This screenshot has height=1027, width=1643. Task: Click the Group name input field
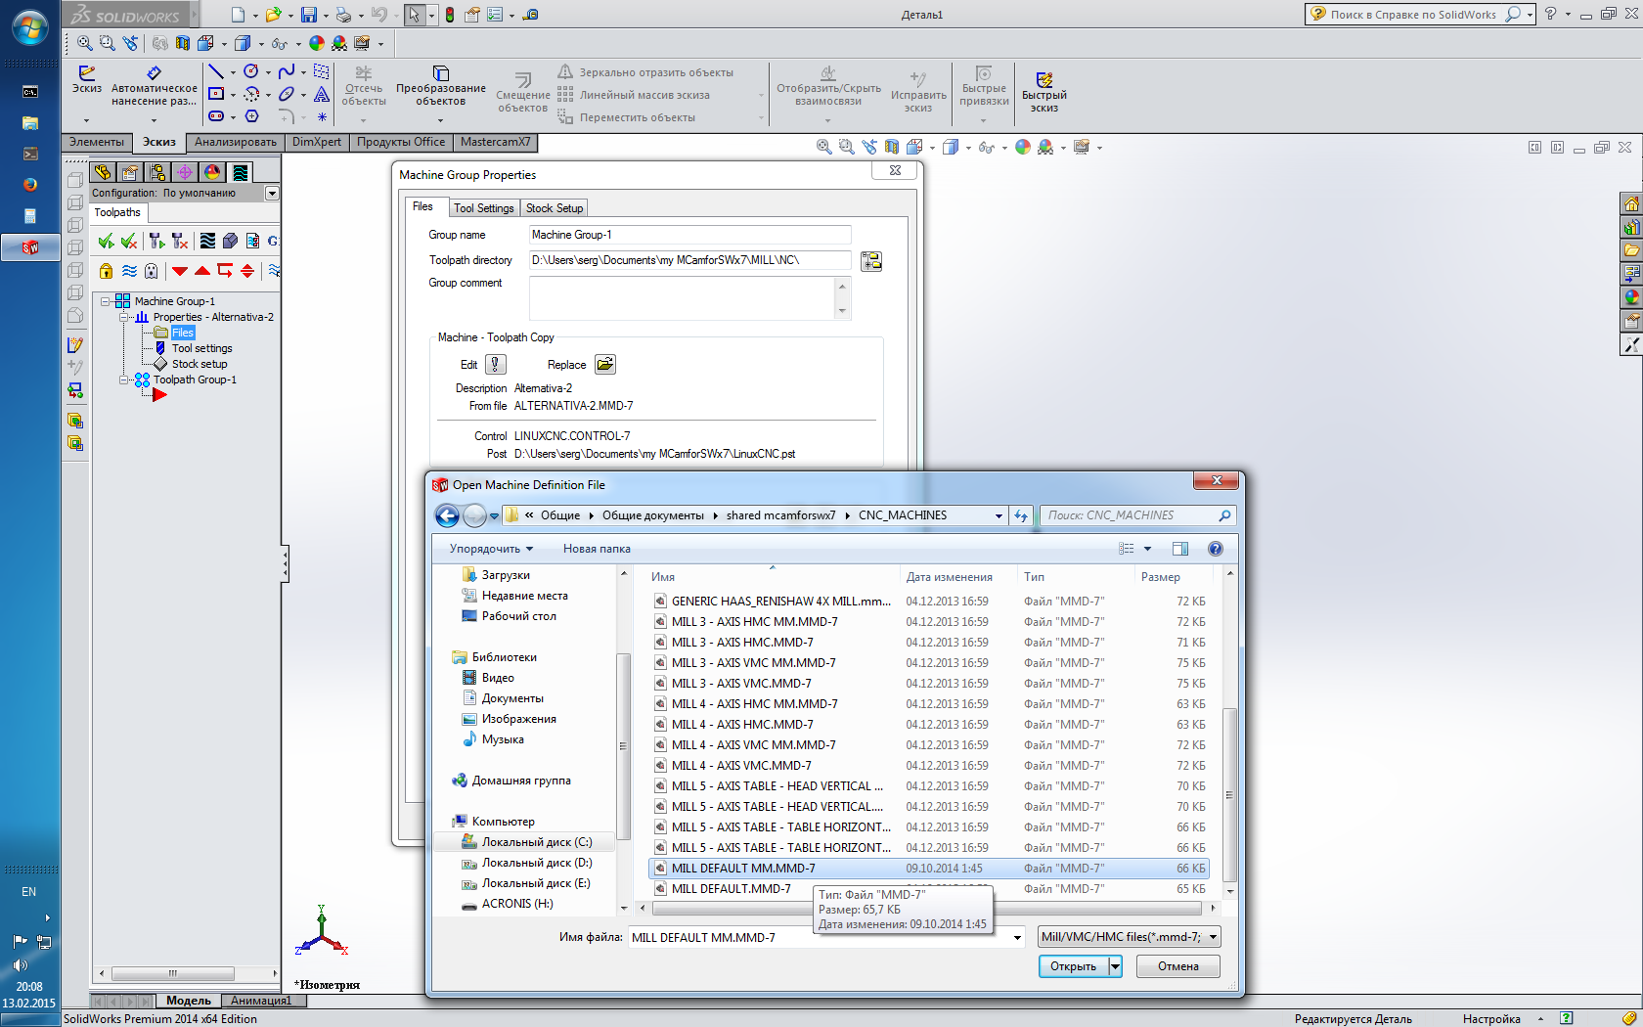click(689, 235)
